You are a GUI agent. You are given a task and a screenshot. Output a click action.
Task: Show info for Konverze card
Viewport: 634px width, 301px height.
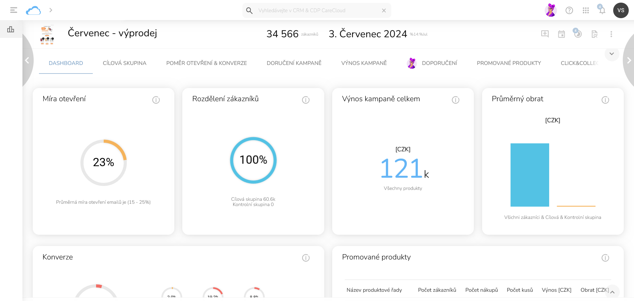(306, 258)
